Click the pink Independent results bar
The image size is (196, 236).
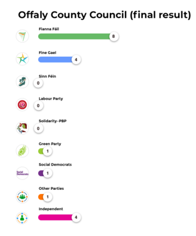[55, 217]
